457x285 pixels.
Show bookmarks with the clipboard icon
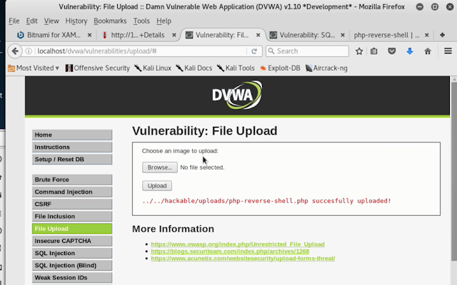point(373,51)
